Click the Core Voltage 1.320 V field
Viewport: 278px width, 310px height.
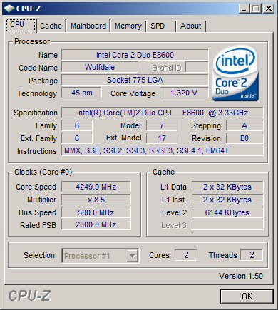point(184,93)
